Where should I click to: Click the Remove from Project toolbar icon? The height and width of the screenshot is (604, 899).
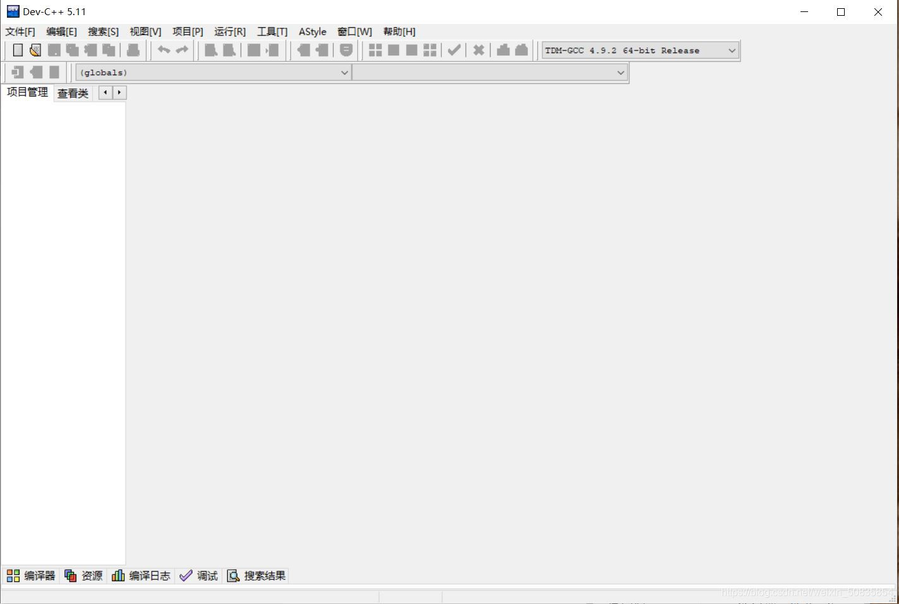322,50
